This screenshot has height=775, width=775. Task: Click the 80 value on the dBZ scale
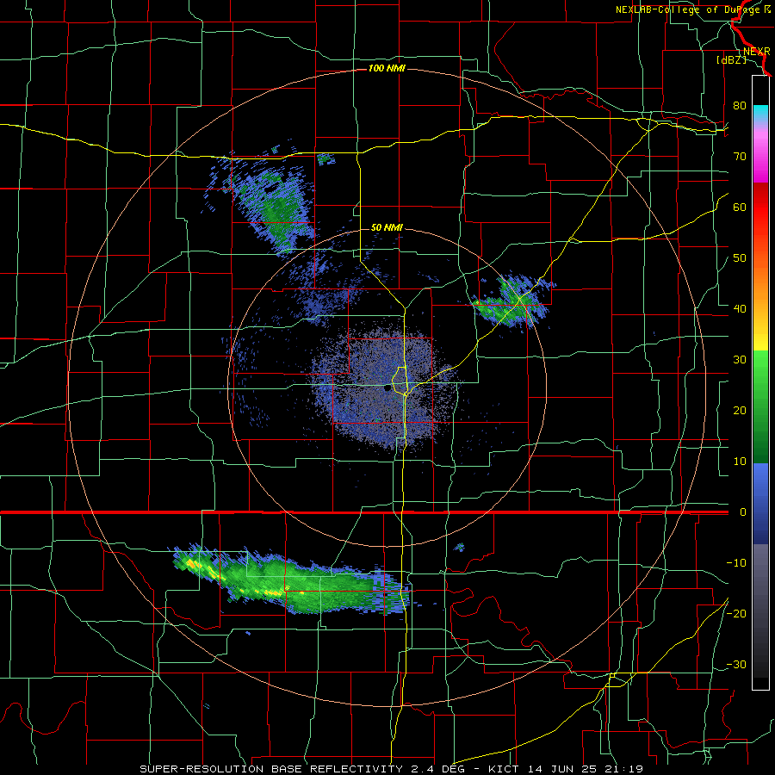(x=740, y=106)
